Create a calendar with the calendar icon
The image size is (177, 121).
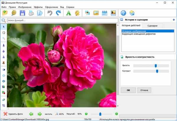pos(105,13)
